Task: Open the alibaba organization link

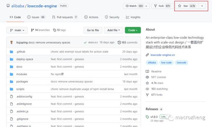Action: coord(18,6)
